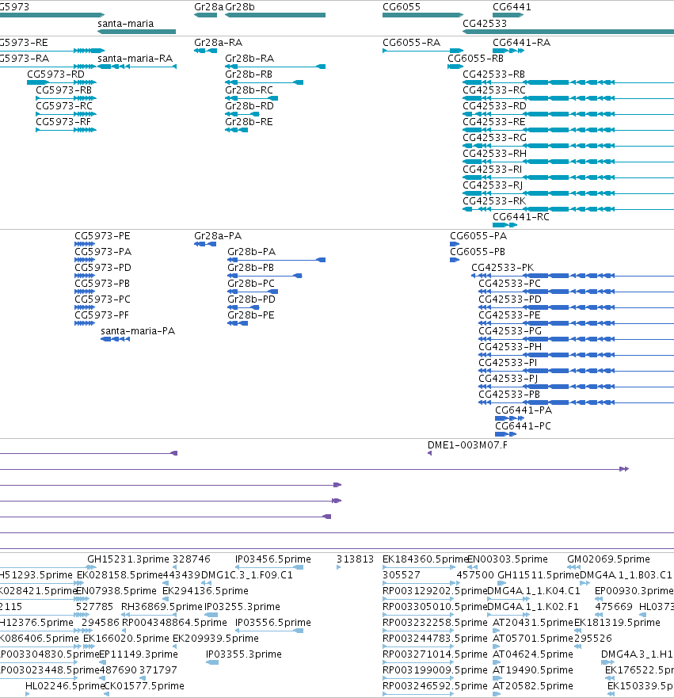Select EST label EK184360.5prime
The image size is (674, 698).
[x=425, y=559]
